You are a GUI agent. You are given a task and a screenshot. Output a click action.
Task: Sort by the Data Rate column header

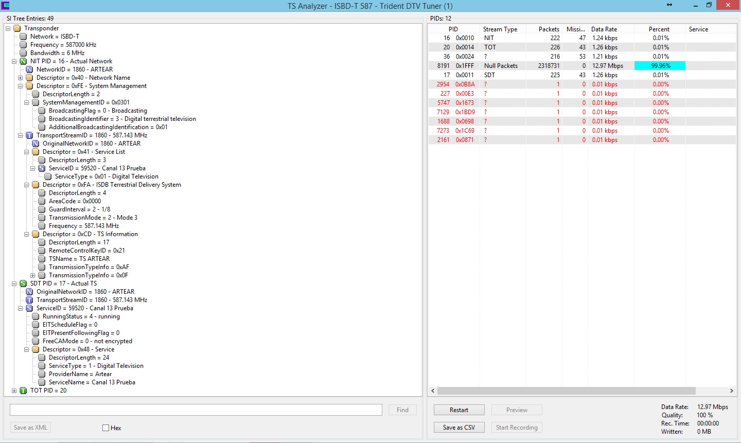click(x=604, y=29)
